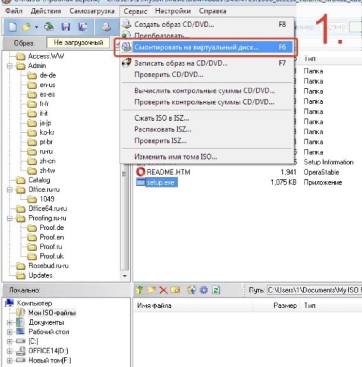Choose Проверить контрольные суммы CD/DVD
Image resolution: width=362 pixels, height=367 pixels.
(207, 102)
